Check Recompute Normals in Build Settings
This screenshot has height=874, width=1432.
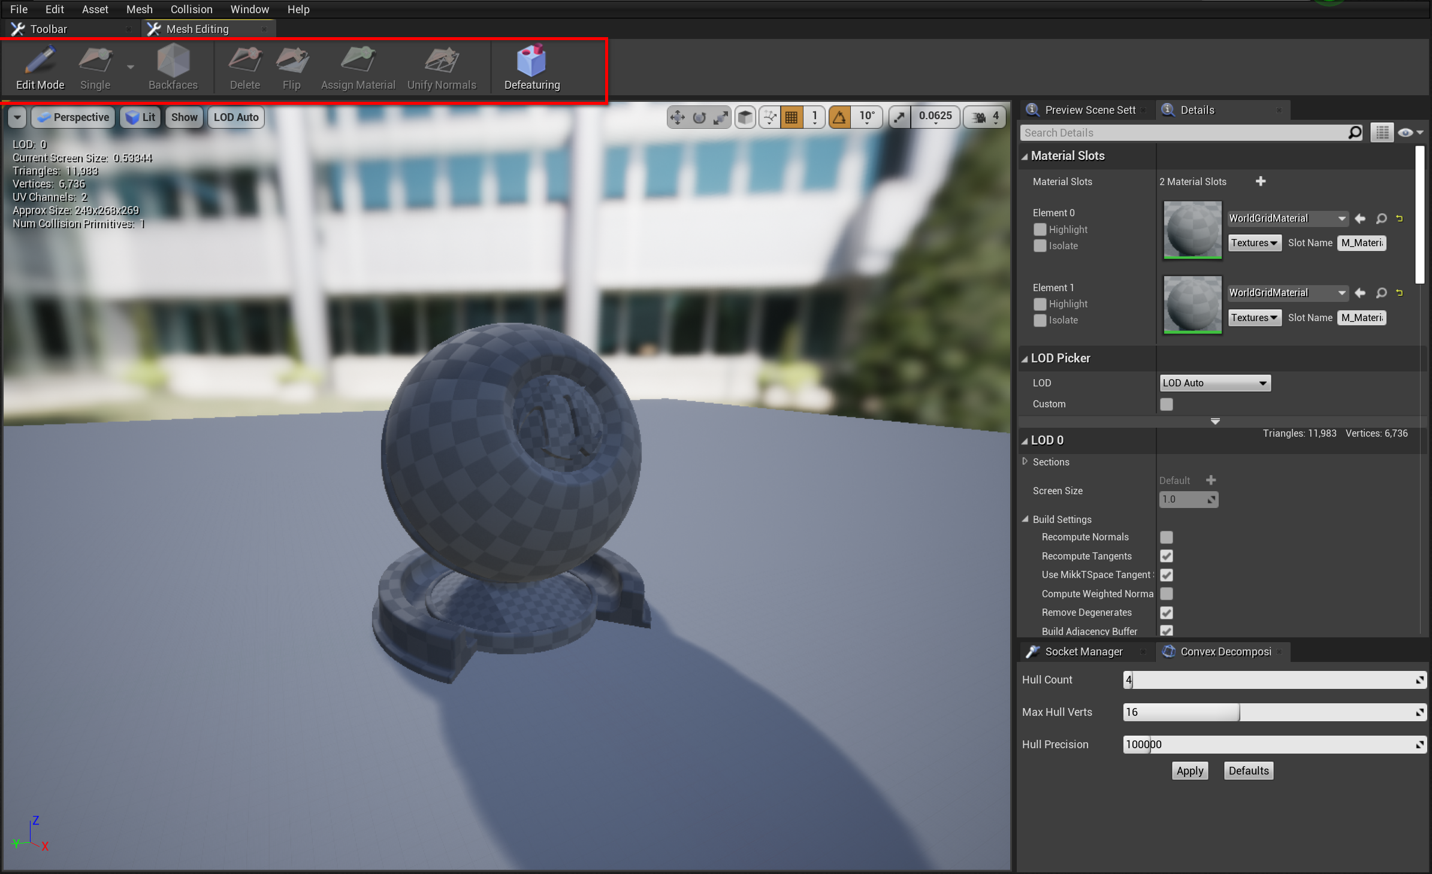click(1167, 537)
